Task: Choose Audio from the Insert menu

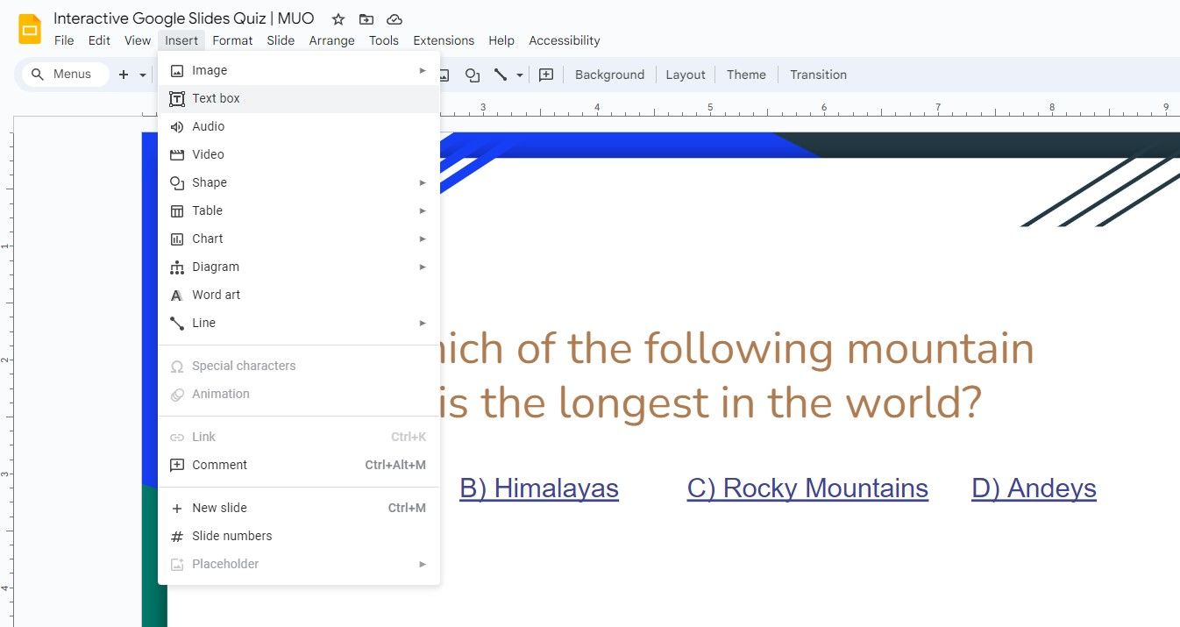Action: click(299, 126)
